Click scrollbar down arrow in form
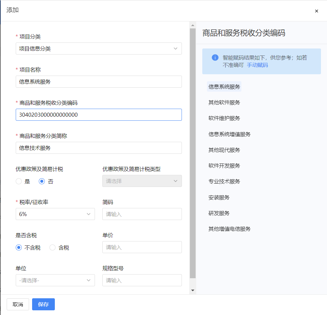327x315 pixels. pyautogui.click(x=193, y=291)
